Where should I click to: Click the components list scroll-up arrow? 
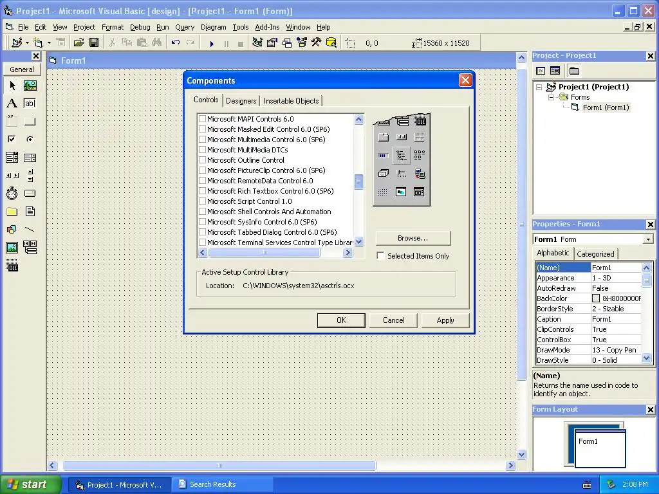coord(358,119)
